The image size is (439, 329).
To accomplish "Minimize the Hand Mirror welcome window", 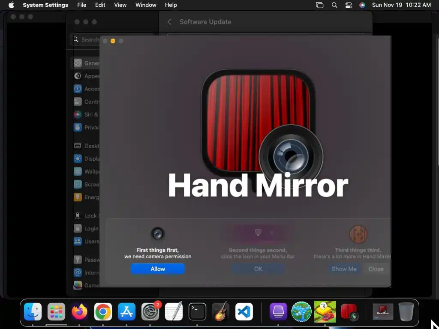I will (113, 41).
